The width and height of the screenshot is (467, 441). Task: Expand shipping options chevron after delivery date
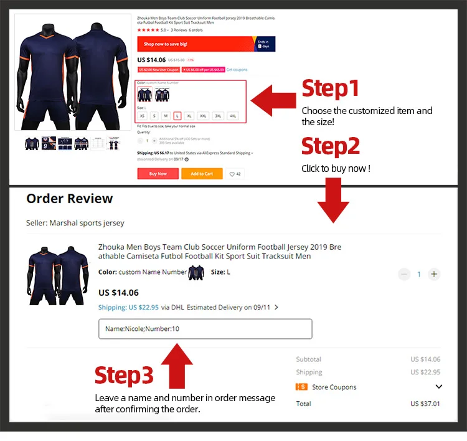276,307
